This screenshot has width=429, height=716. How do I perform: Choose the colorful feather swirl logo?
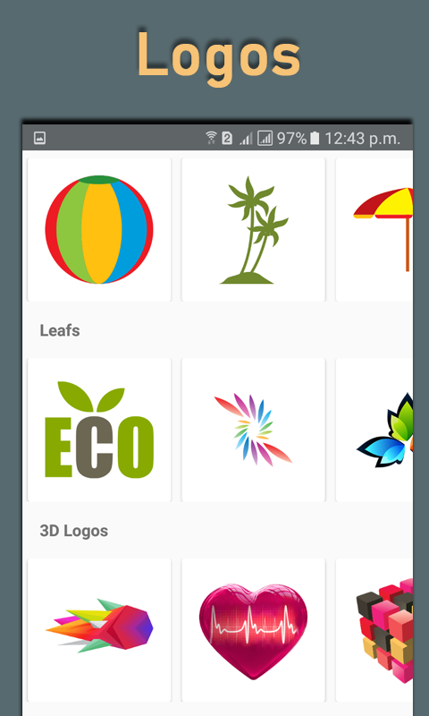click(x=253, y=430)
